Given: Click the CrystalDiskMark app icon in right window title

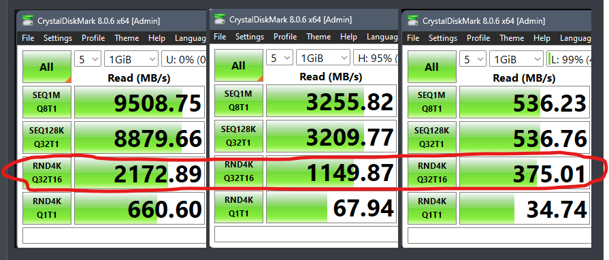Looking at the screenshot, I should point(413,20).
